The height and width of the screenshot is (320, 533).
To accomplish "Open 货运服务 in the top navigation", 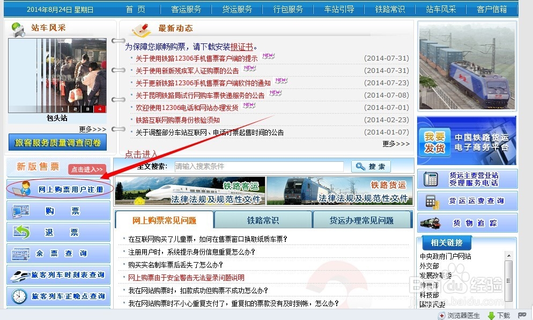I will tap(237, 9).
